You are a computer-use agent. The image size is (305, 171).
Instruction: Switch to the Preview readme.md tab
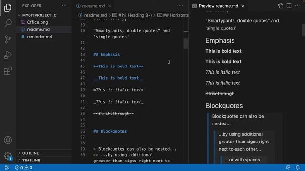218,6
